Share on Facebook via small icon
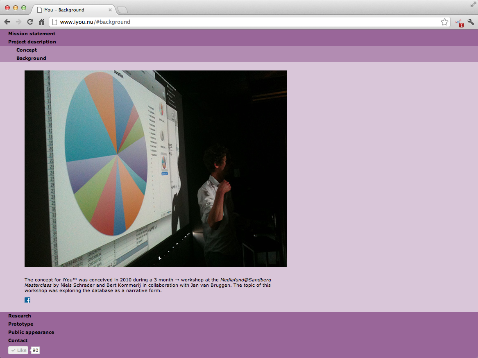The width and height of the screenshot is (478, 358). tap(27, 300)
